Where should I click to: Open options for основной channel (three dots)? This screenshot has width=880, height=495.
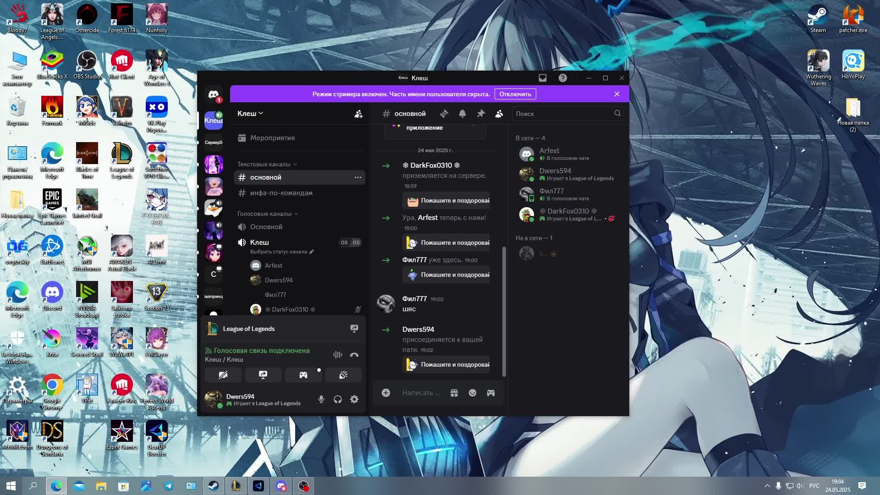[x=357, y=177]
